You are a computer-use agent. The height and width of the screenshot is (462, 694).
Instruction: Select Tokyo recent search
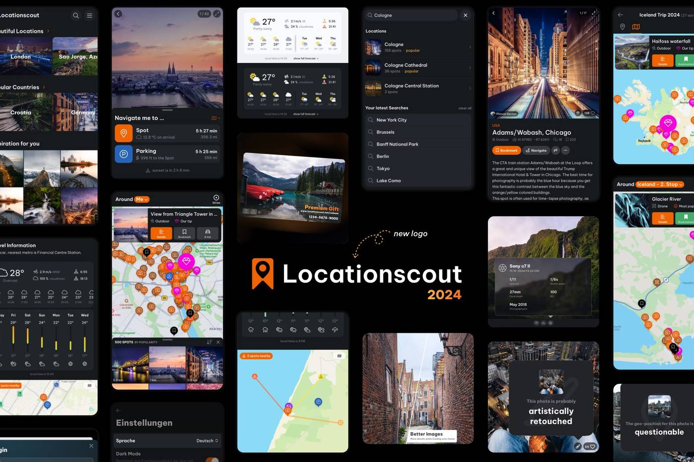click(x=418, y=168)
